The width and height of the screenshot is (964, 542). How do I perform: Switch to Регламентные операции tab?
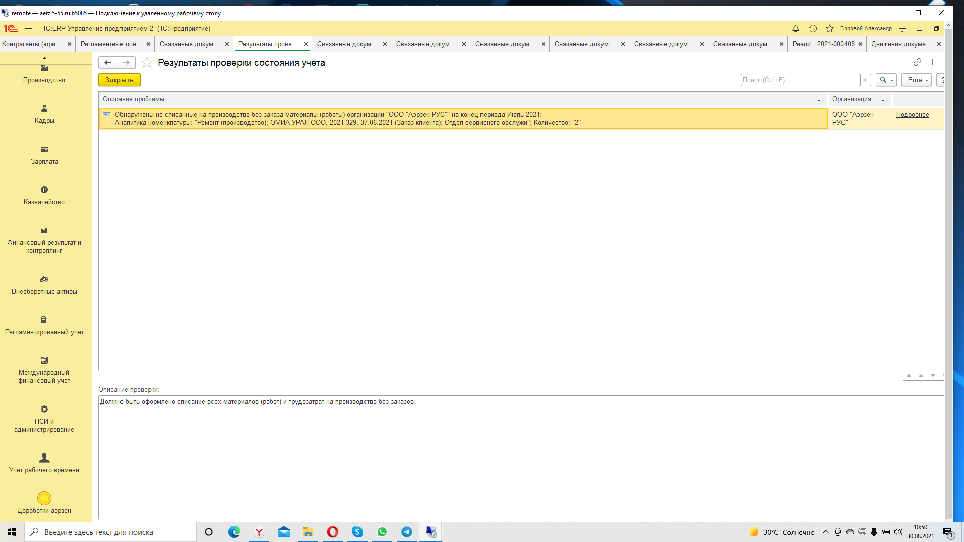tap(111, 44)
